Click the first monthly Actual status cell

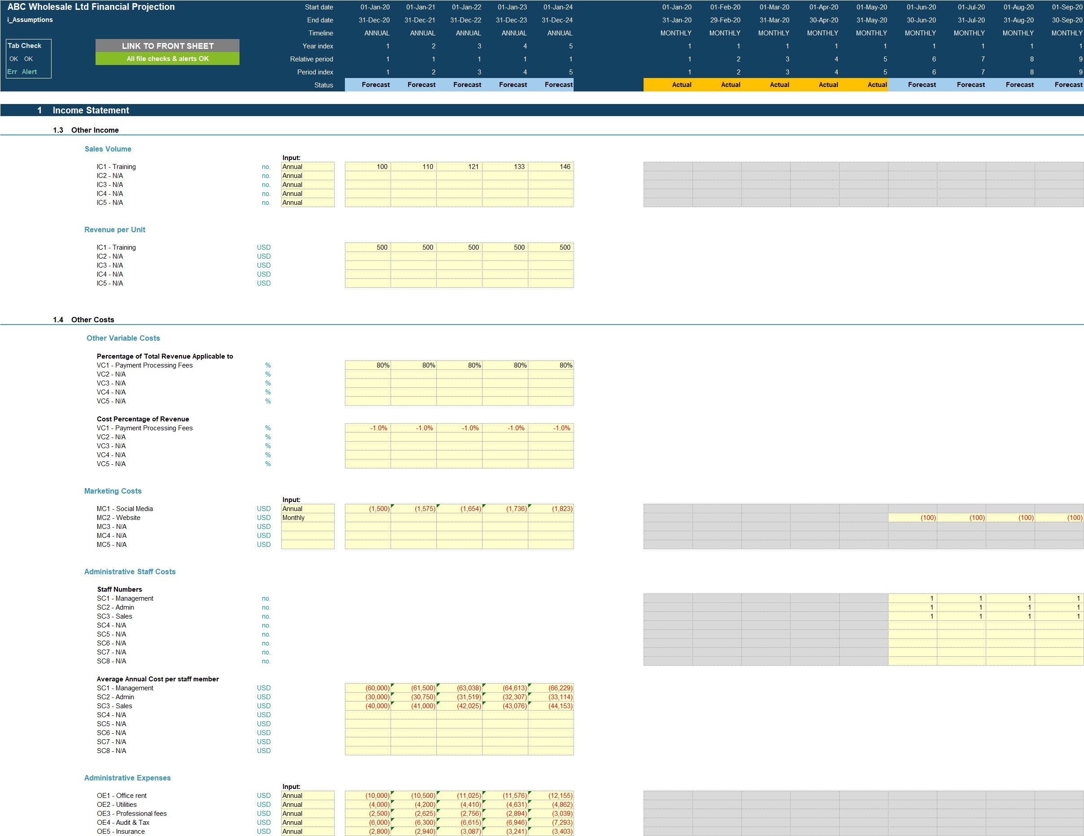tap(668, 85)
